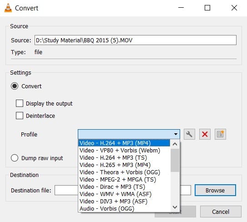247x222 pixels.
Task: Click inside the Source path field
Action: [136, 40]
